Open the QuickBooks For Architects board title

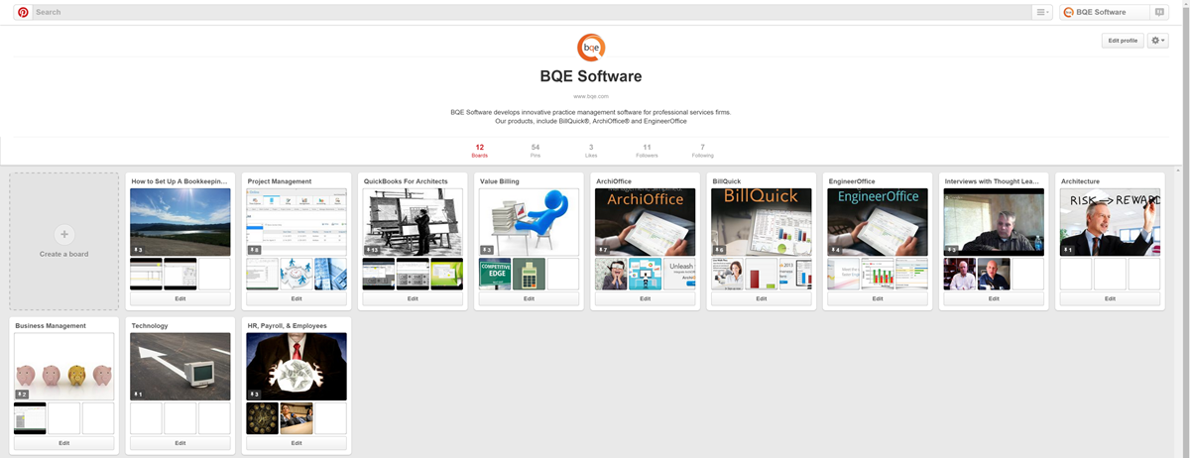pyautogui.click(x=406, y=181)
